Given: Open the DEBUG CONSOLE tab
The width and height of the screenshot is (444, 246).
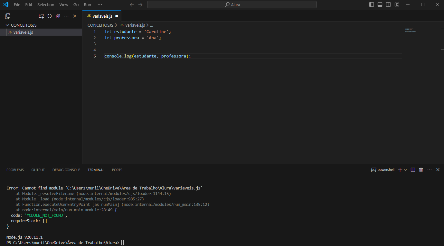Looking at the screenshot, I should click(x=66, y=170).
